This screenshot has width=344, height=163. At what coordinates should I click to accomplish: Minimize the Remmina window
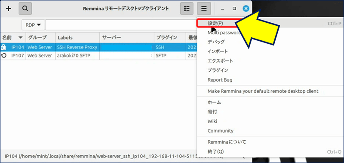[223, 9]
